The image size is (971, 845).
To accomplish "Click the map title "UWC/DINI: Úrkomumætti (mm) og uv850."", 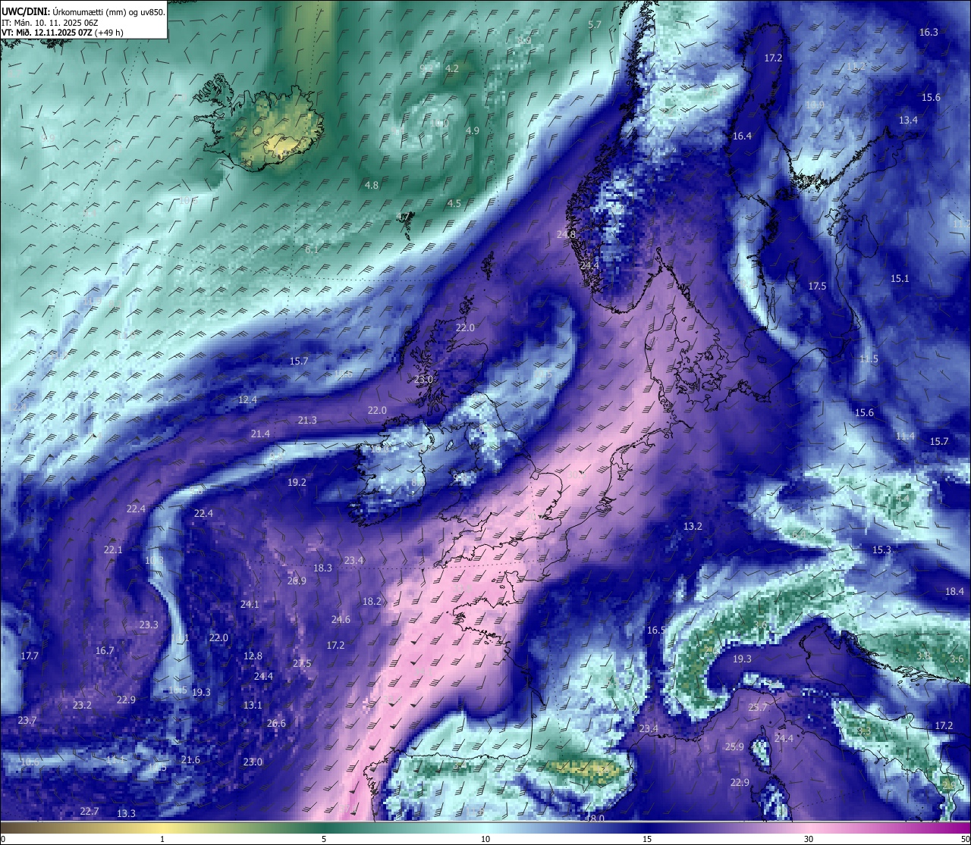I will coord(83,12).
